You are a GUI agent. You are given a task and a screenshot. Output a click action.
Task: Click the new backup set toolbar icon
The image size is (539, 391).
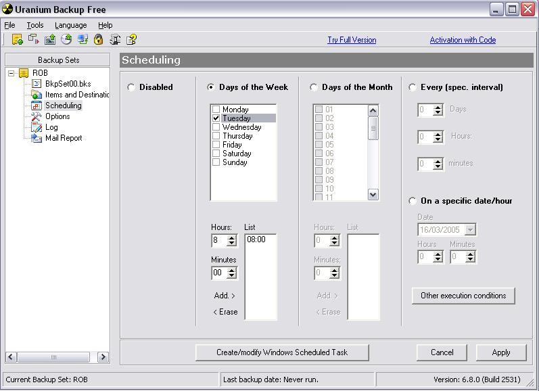coord(17,39)
